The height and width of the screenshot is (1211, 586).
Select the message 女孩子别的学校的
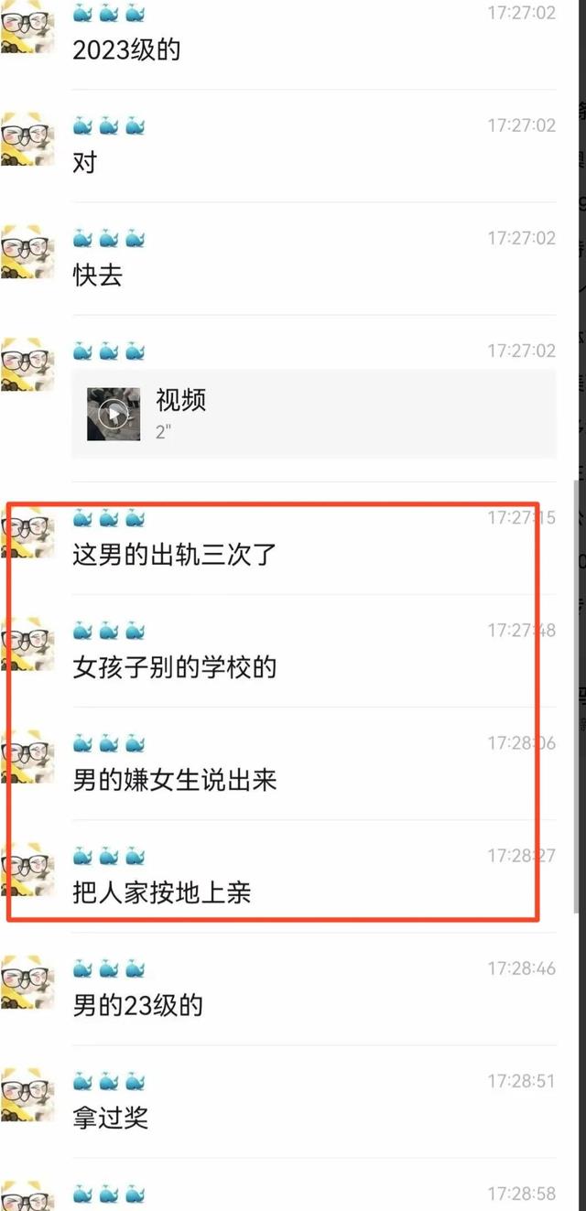[x=174, y=667]
